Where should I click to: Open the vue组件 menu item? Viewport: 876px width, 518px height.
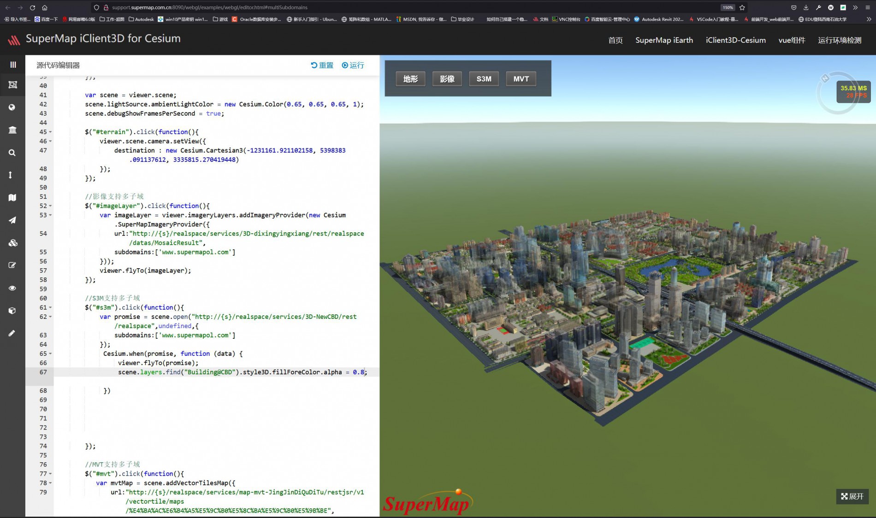[x=792, y=40]
